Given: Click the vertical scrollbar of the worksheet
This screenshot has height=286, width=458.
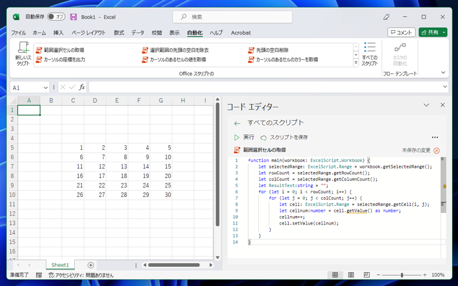Looking at the screenshot, I should click(x=218, y=165).
